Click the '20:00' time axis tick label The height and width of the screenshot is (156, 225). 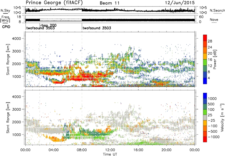click(x=166, y=150)
